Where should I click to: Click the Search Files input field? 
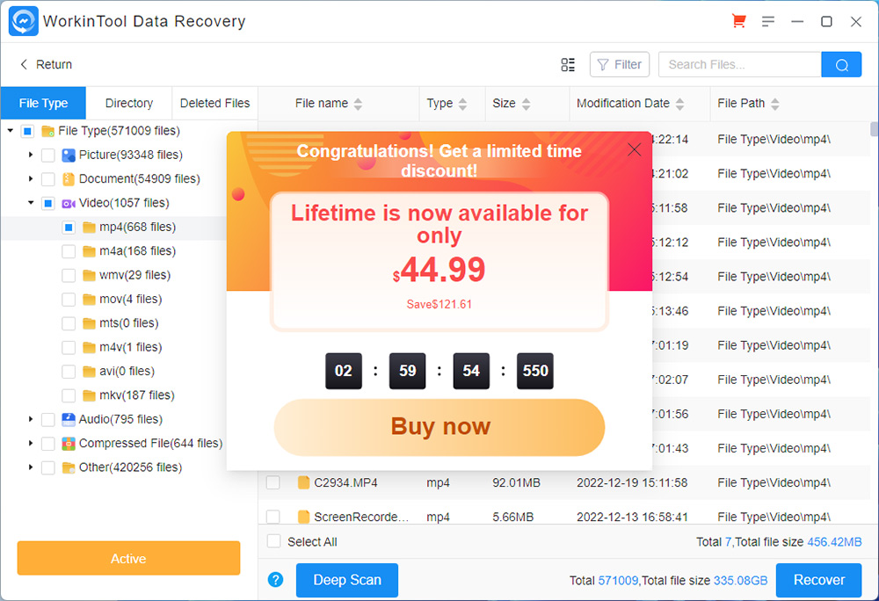(740, 64)
